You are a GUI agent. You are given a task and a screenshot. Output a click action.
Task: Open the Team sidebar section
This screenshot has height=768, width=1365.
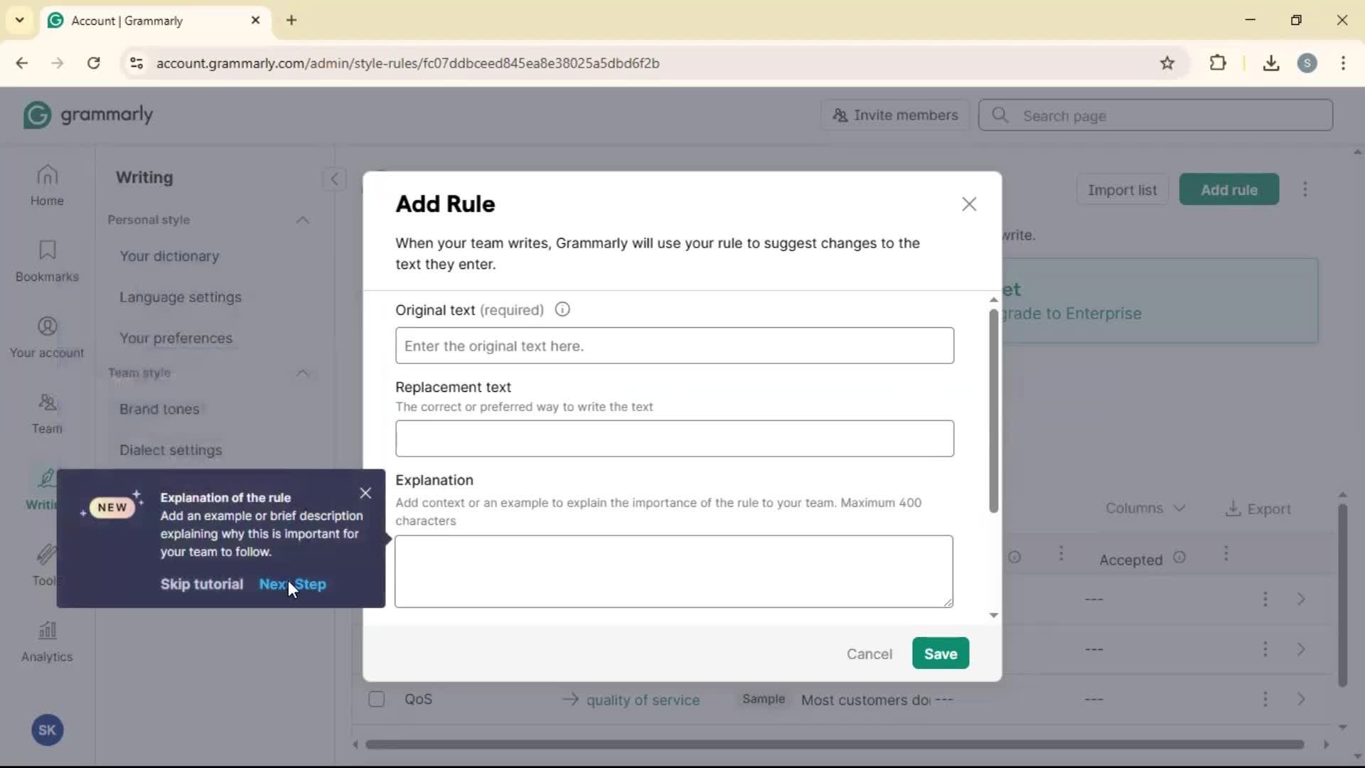47,413
